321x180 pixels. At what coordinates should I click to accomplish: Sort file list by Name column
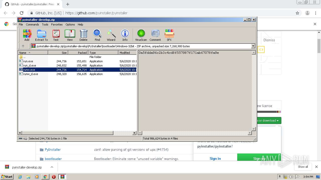33,53
